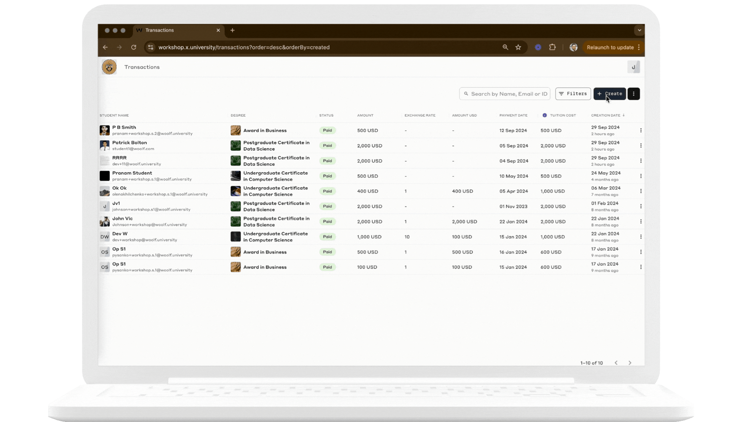Go to previous page of transactions
This screenshot has height=422, width=750.
click(x=616, y=363)
